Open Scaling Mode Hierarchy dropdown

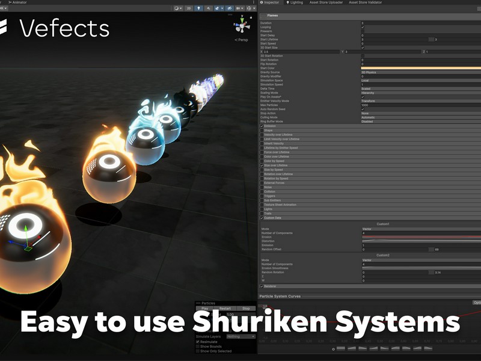421,93
